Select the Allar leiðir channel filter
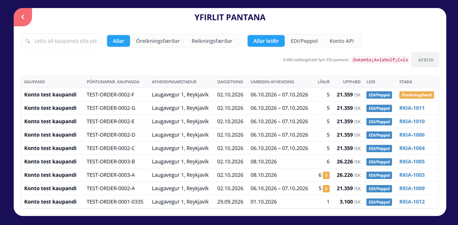Image resolution: width=458 pixels, height=225 pixels. 266,41
